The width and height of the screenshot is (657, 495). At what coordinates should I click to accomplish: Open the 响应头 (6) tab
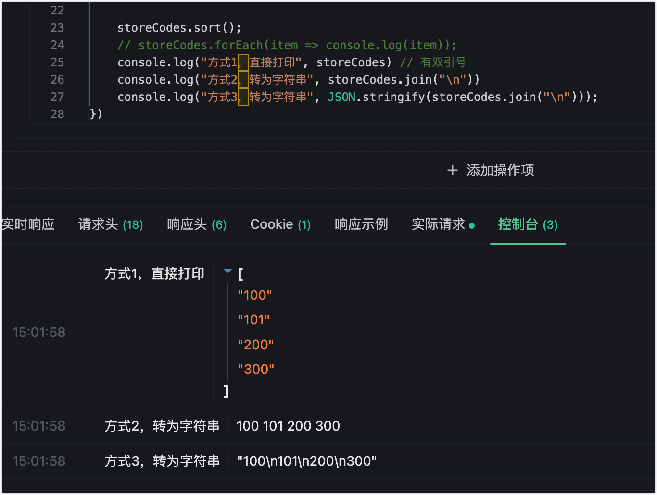click(197, 224)
